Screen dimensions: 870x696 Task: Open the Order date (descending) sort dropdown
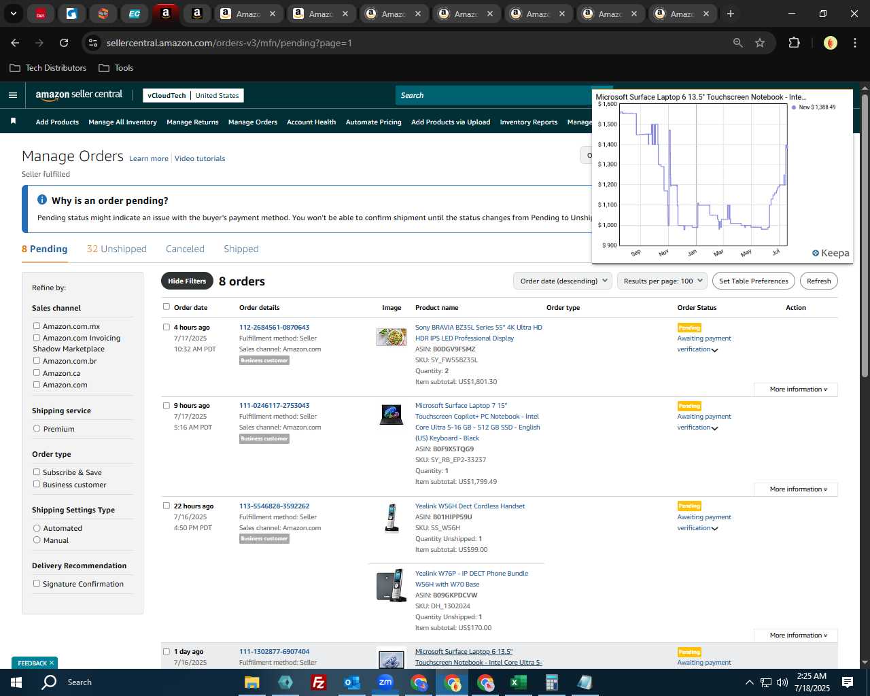(x=563, y=281)
